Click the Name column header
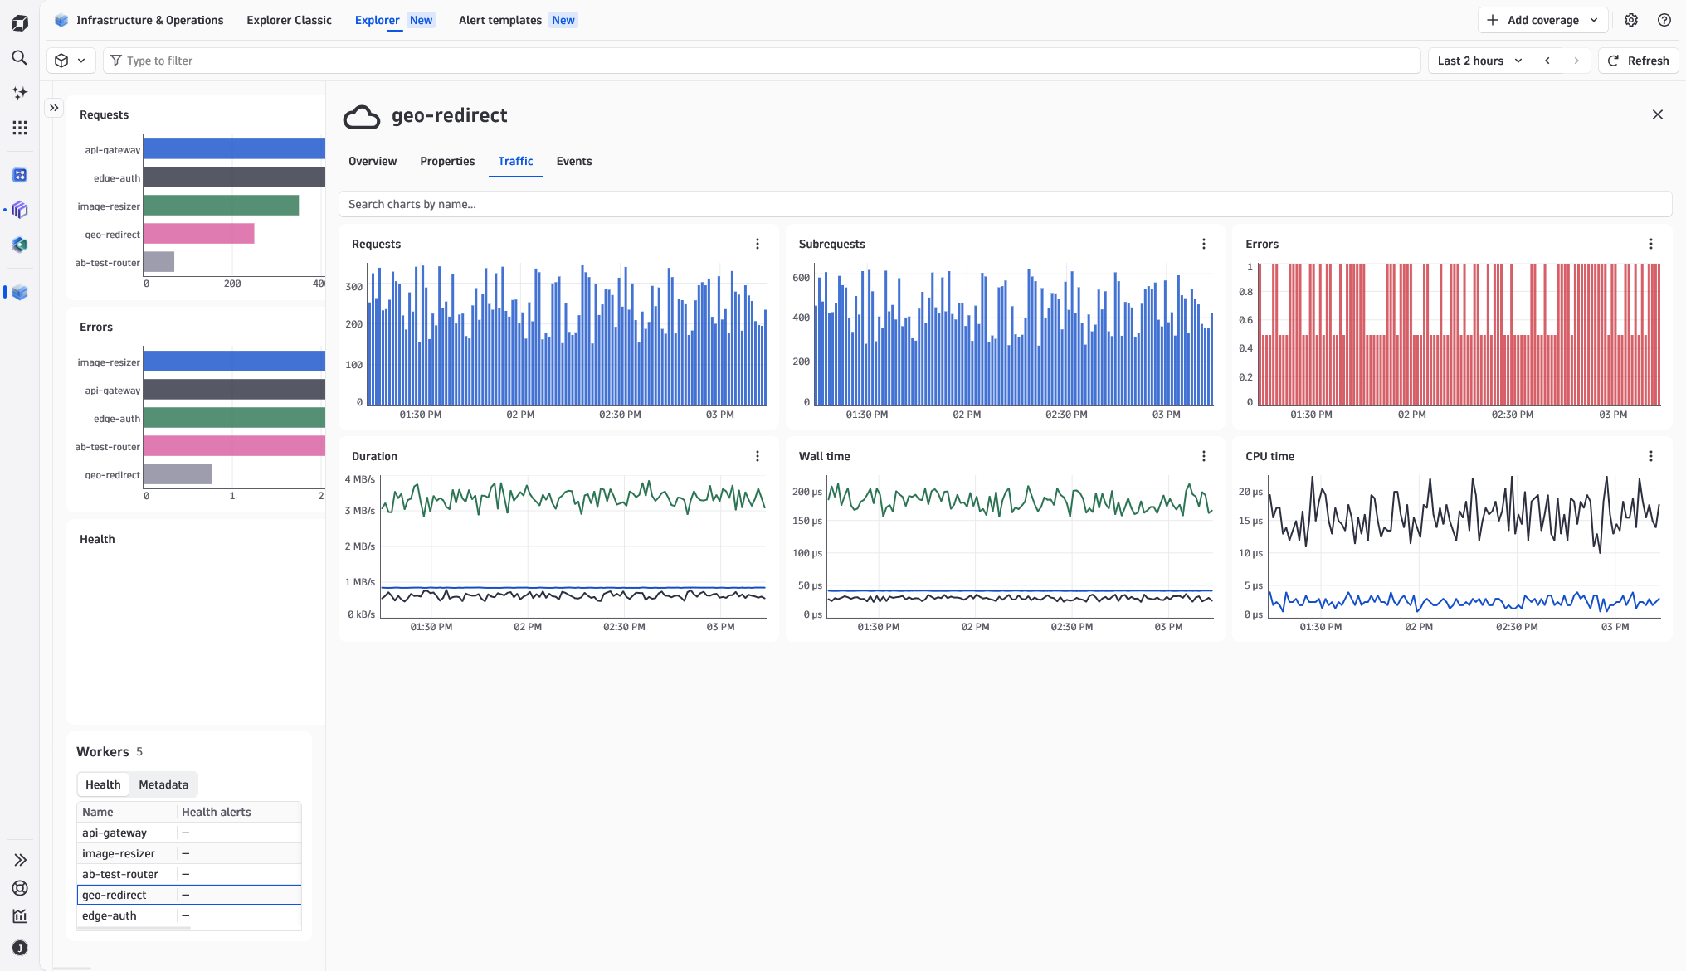Screen dimensions: 1686x971 (127, 812)
